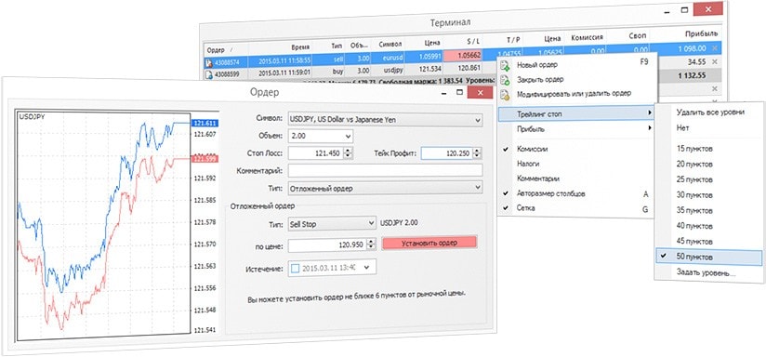This screenshot has height=357, width=766.
Task: Select 30 пунктов trailing stop
Action: click(694, 195)
